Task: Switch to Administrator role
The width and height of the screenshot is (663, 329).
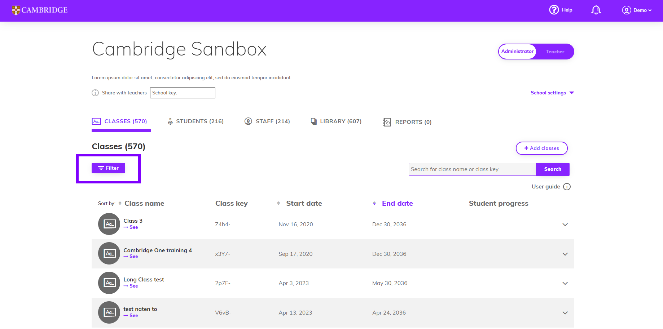Action: click(x=517, y=52)
